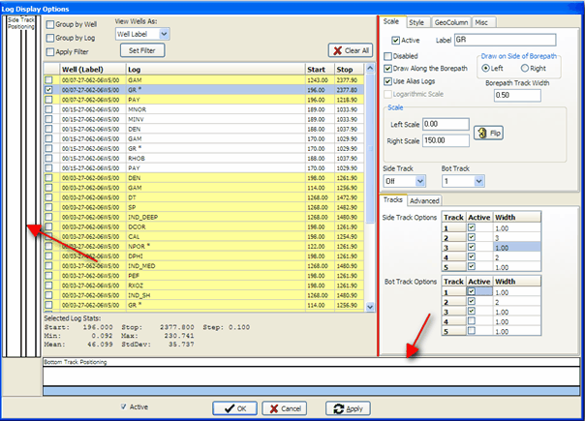The image size is (585, 421).
Task: Select the Right borepath side radio
Action: 525,69
